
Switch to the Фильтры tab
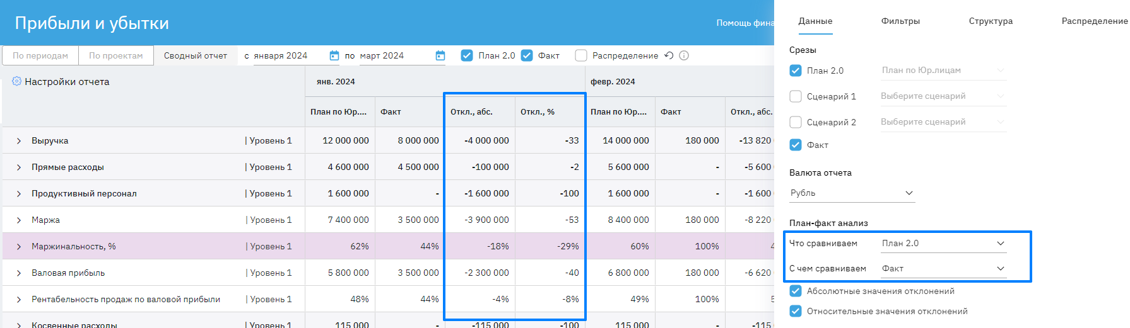900,21
